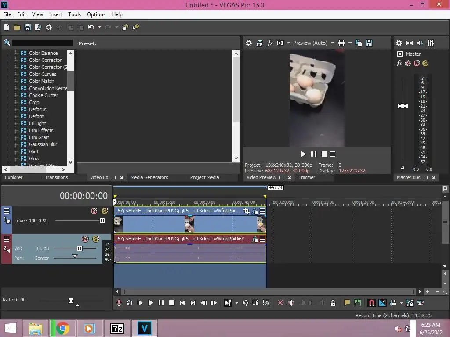Toggle snapping magnet icon

371,303
